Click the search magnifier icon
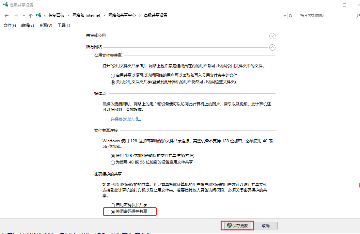The width and height of the screenshot is (360, 234). click(358, 15)
